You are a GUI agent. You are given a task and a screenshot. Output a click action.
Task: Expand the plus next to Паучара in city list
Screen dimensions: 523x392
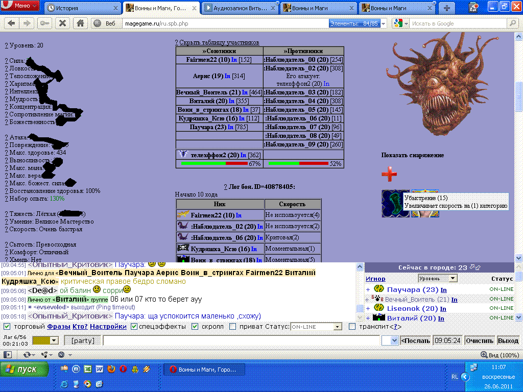tap(368, 290)
